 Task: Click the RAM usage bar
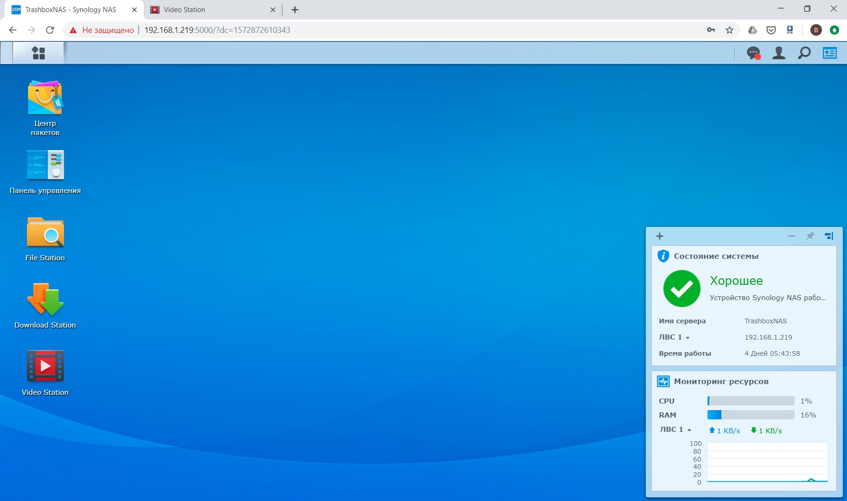click(x=751, y=415)
